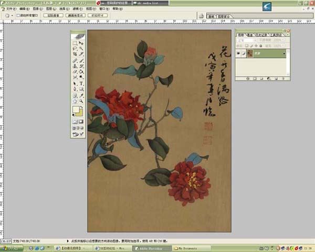Open the 图像 (Image) menu
Viewport: 315px width, 252px height.
38,9
